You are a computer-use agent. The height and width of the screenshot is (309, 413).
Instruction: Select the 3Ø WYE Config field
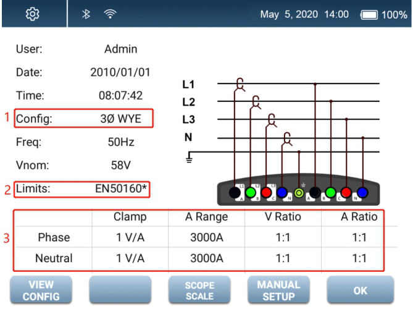(121, 119)
